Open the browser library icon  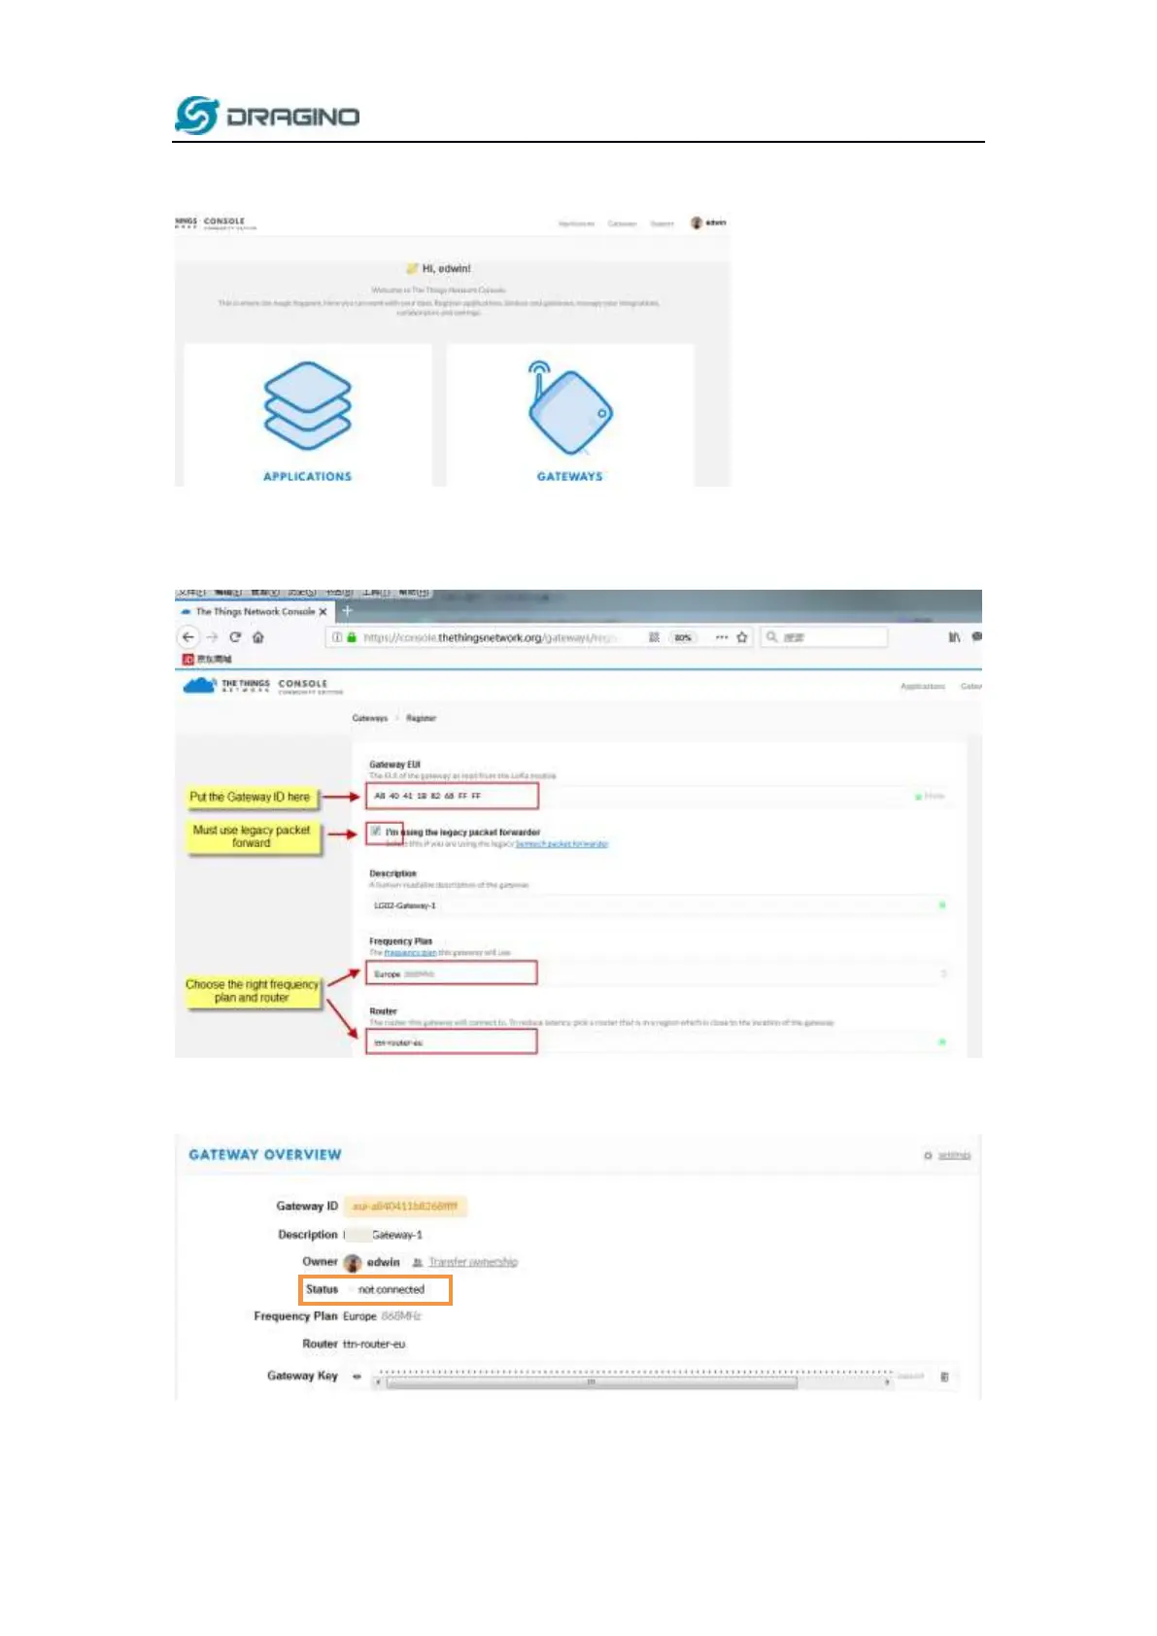(x=954, y=637)
